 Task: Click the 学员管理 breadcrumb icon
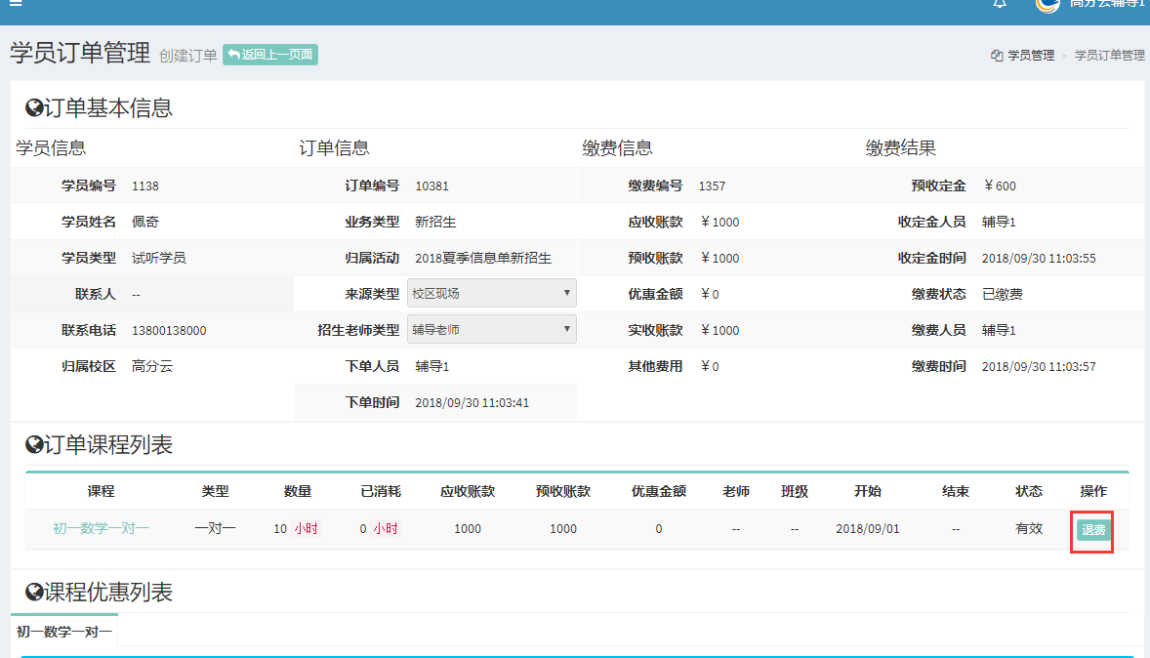[x=997, y=56]
